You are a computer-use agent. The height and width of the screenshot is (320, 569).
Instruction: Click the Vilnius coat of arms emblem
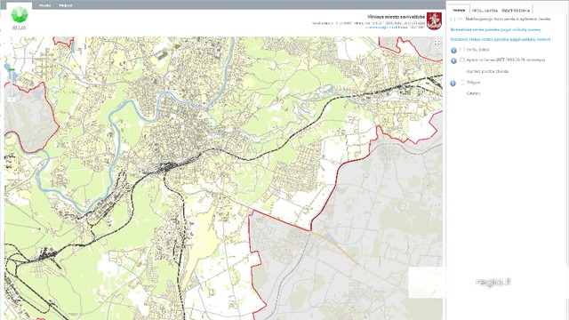pyautogui.click(x=434, y=20)
